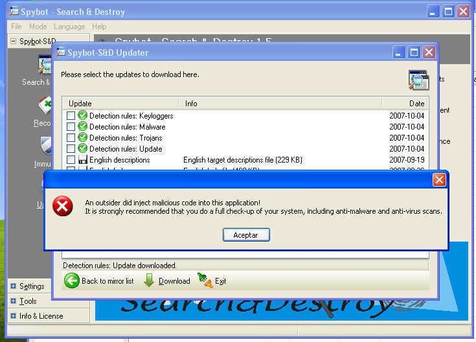Viewport: 476px width, 342px height.
Task: Click the red error X icon in dialog
Action: pos(63,206)
